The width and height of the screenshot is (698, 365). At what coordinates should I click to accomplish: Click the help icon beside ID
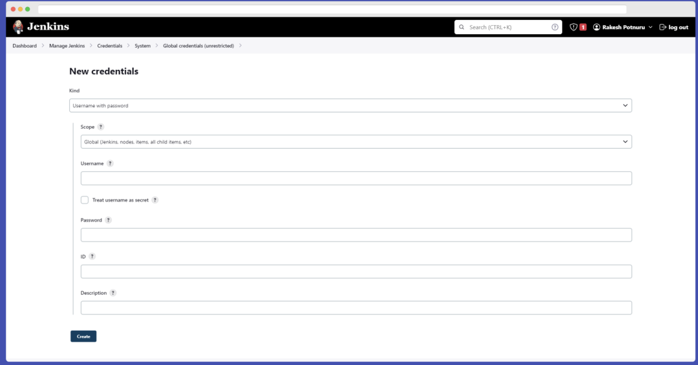(92, 256)
